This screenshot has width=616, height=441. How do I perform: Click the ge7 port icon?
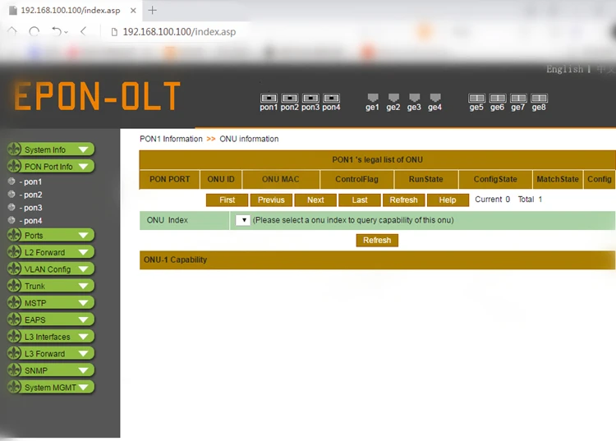tap(518, 98)
